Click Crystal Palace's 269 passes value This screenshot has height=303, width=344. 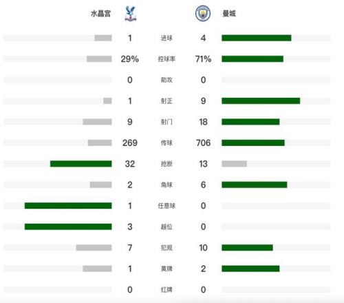130,143
